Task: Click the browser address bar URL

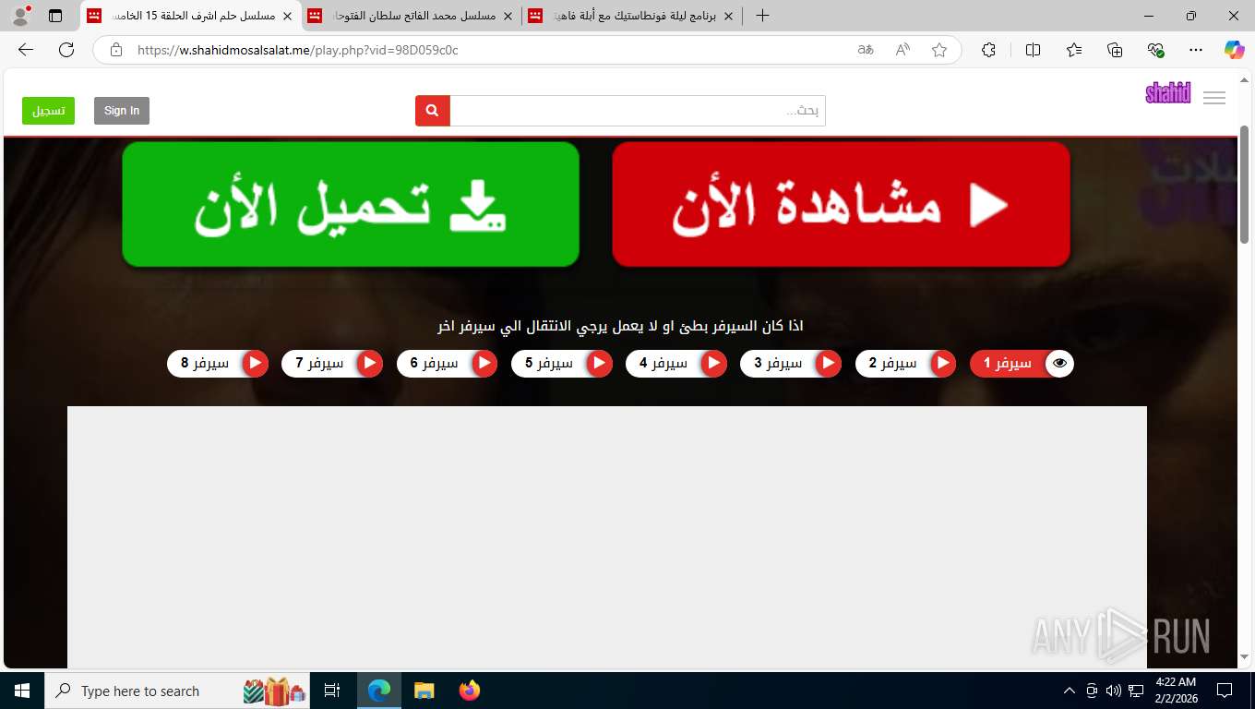Action: pyautogui.click(x=297, y=50)
